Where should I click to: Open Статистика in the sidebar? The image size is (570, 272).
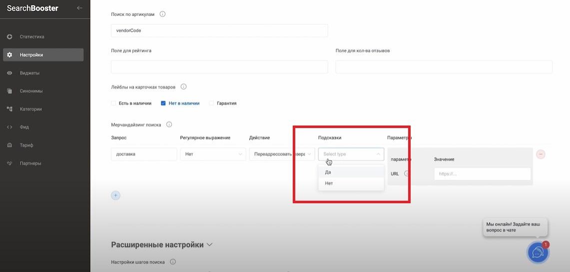click(x=32, y=37)
